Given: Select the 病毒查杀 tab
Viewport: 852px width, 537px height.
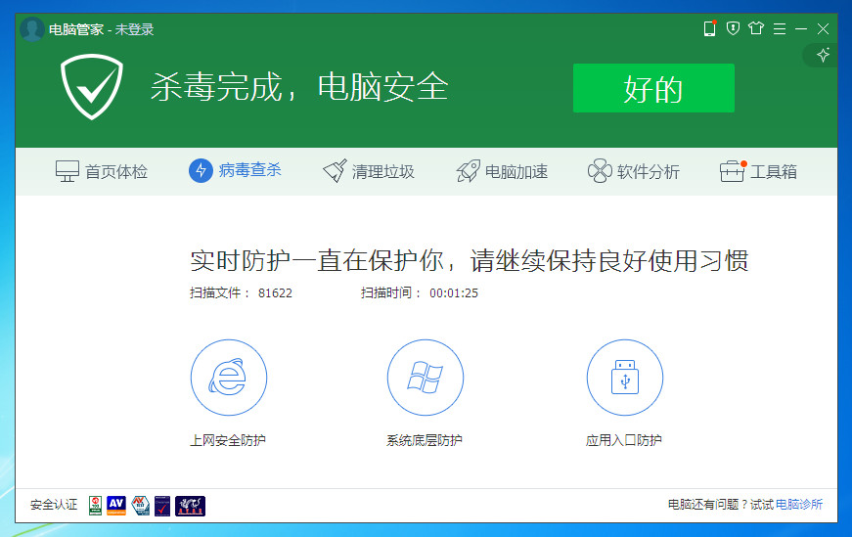Looking at the screenshot, I should pyautogui.click(x=235, y=170).
